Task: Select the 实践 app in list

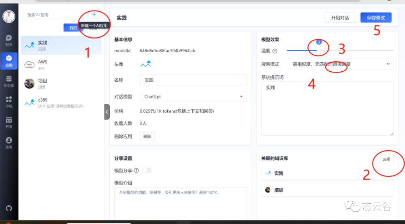Action: pos(61,45)
